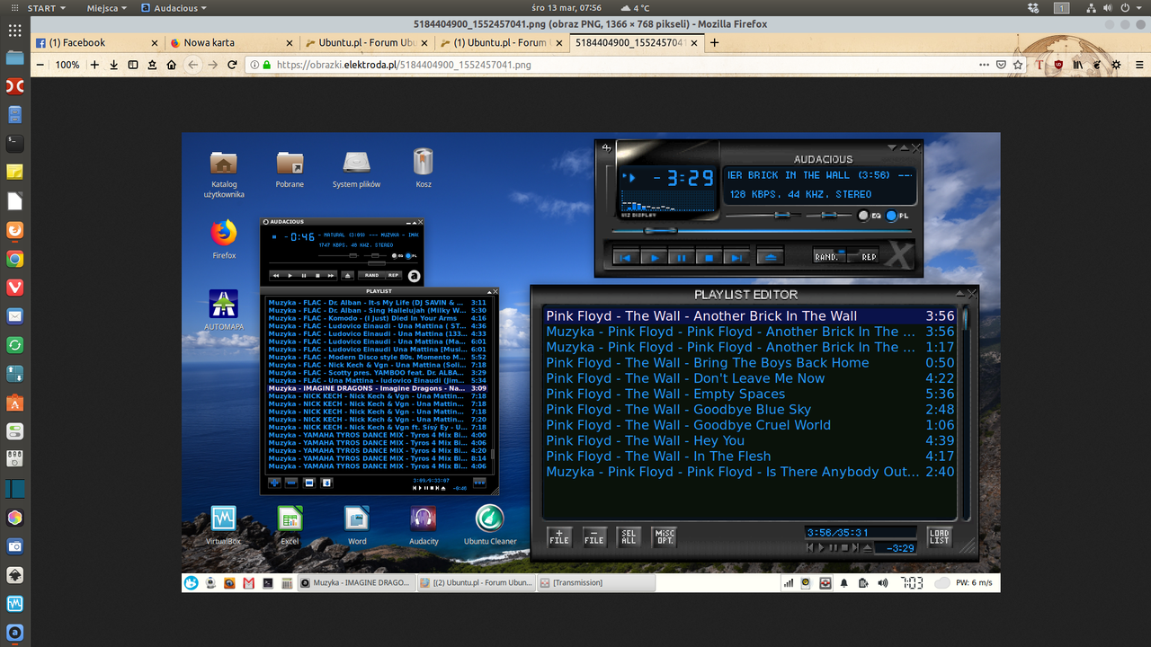Toggle RAND. shuffle in large Audacious player

827,257
